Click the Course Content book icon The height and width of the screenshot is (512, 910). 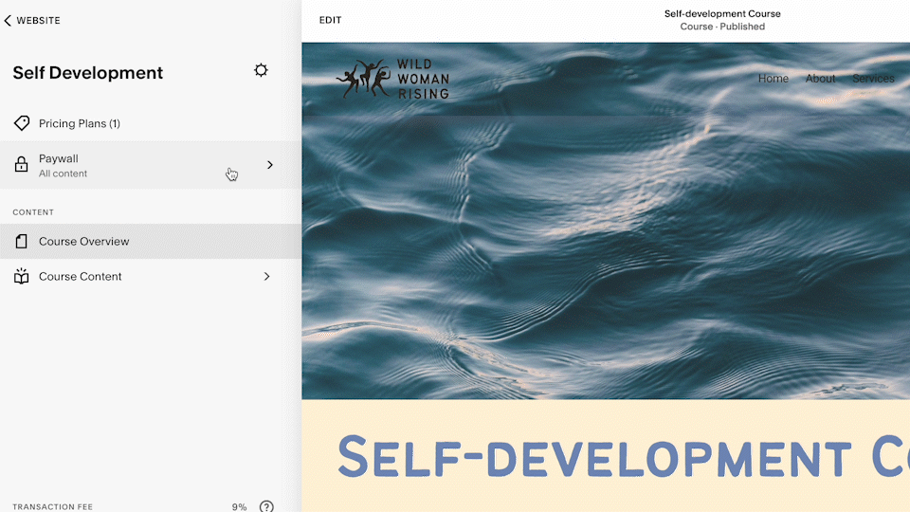pyautogui.click(x=22, y=276)
